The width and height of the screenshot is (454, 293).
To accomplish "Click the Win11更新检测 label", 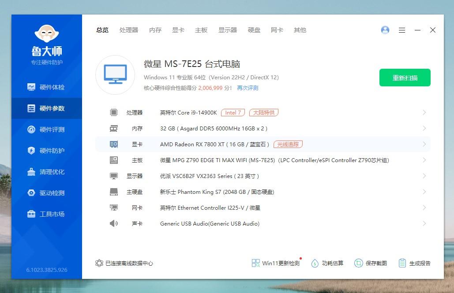I will point(281,263).
